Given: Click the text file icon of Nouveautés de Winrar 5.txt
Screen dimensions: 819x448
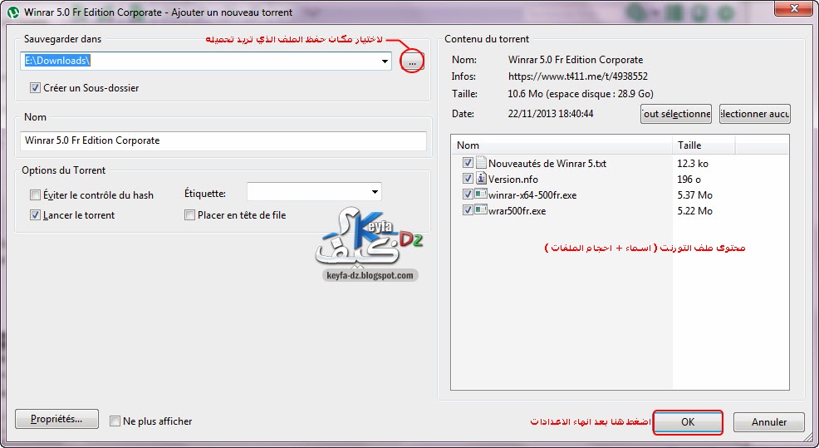Looking at the screenshot, I should [x=481, y=163].
